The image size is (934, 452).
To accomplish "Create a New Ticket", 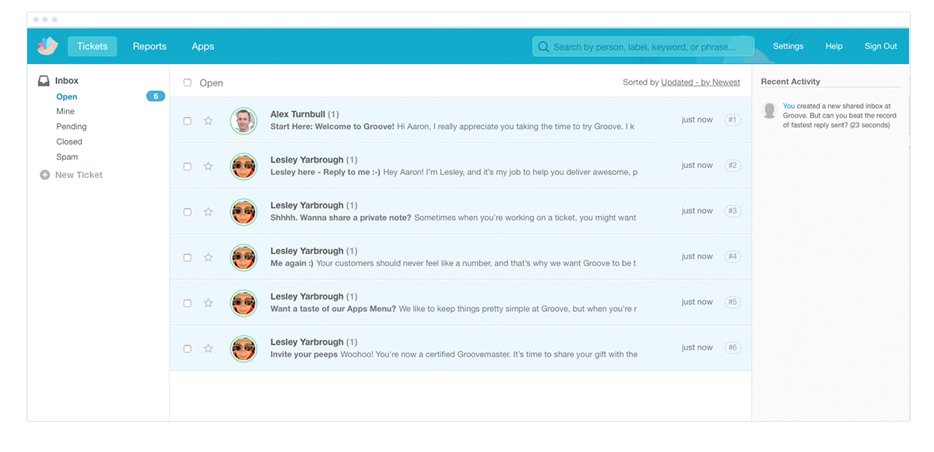I will 79,175.
